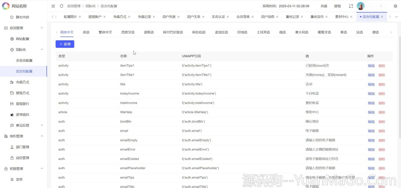Edit the emailExisted row
The image size is (401, 188).
click(x=371, y=159)
